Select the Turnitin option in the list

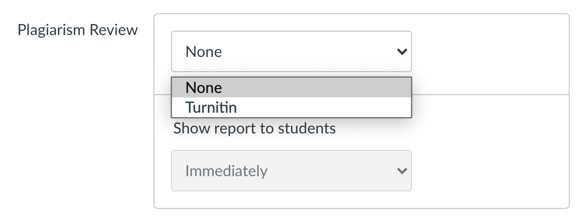coord(291,107)
